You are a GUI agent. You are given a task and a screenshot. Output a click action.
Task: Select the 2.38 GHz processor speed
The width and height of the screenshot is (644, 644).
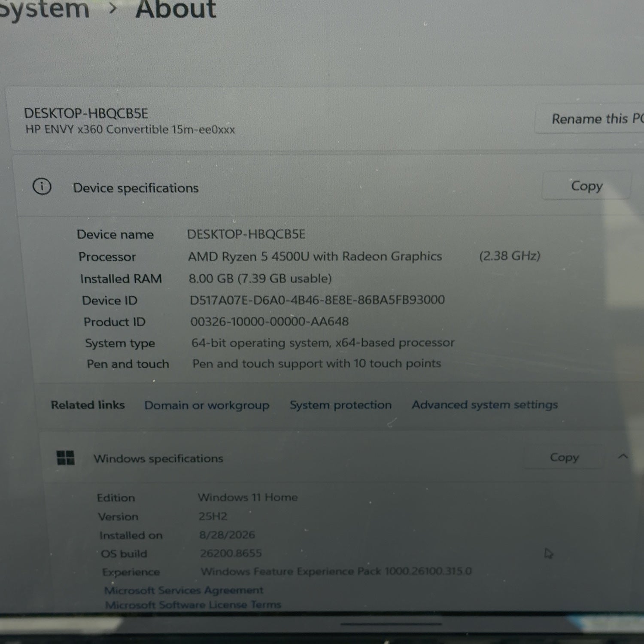[x=510, y=256]
